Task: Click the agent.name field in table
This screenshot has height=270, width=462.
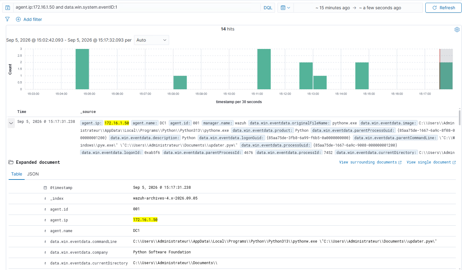Action: click(61, 231)
